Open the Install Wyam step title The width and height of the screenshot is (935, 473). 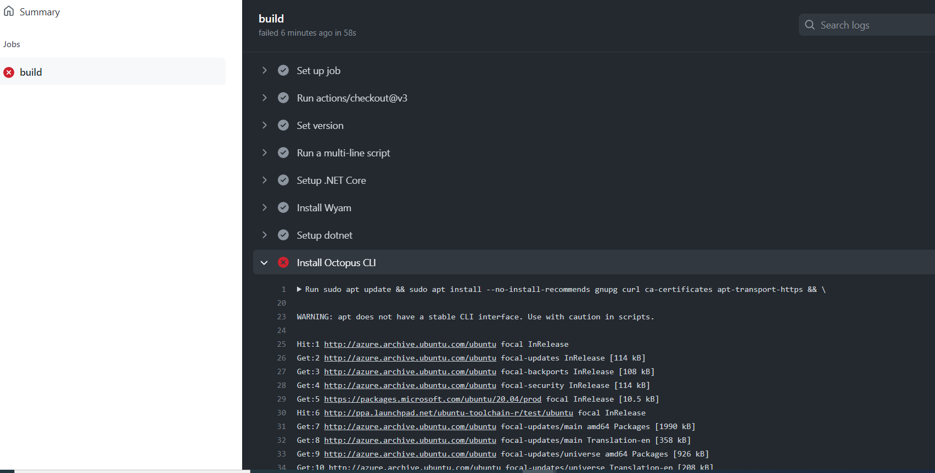click(x=324, y=208)
